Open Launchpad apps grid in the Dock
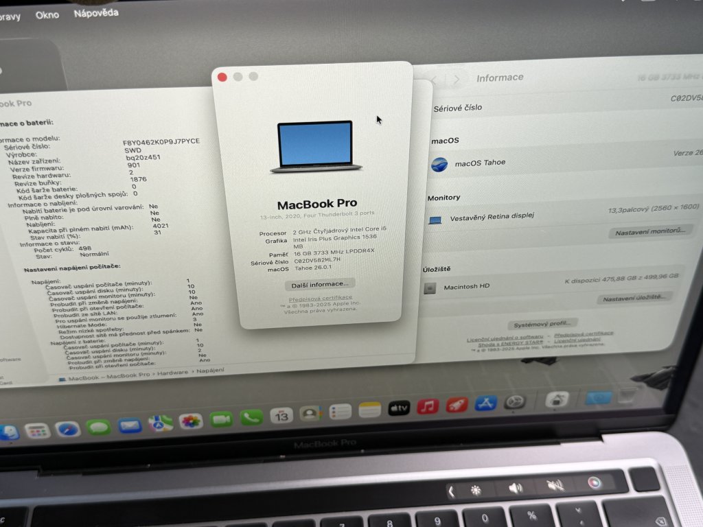The height and width of the screenshot is (527, 703). pos(37,431)
